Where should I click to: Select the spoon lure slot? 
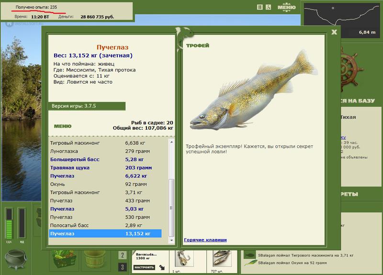(x=185, y=259)
